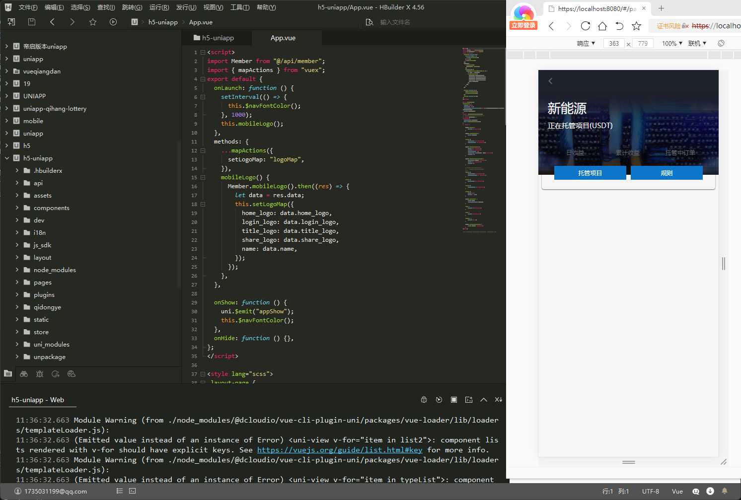This screenshot has height=500, width=741.
Task: Click the browser address bar
Action: (695, 26)
